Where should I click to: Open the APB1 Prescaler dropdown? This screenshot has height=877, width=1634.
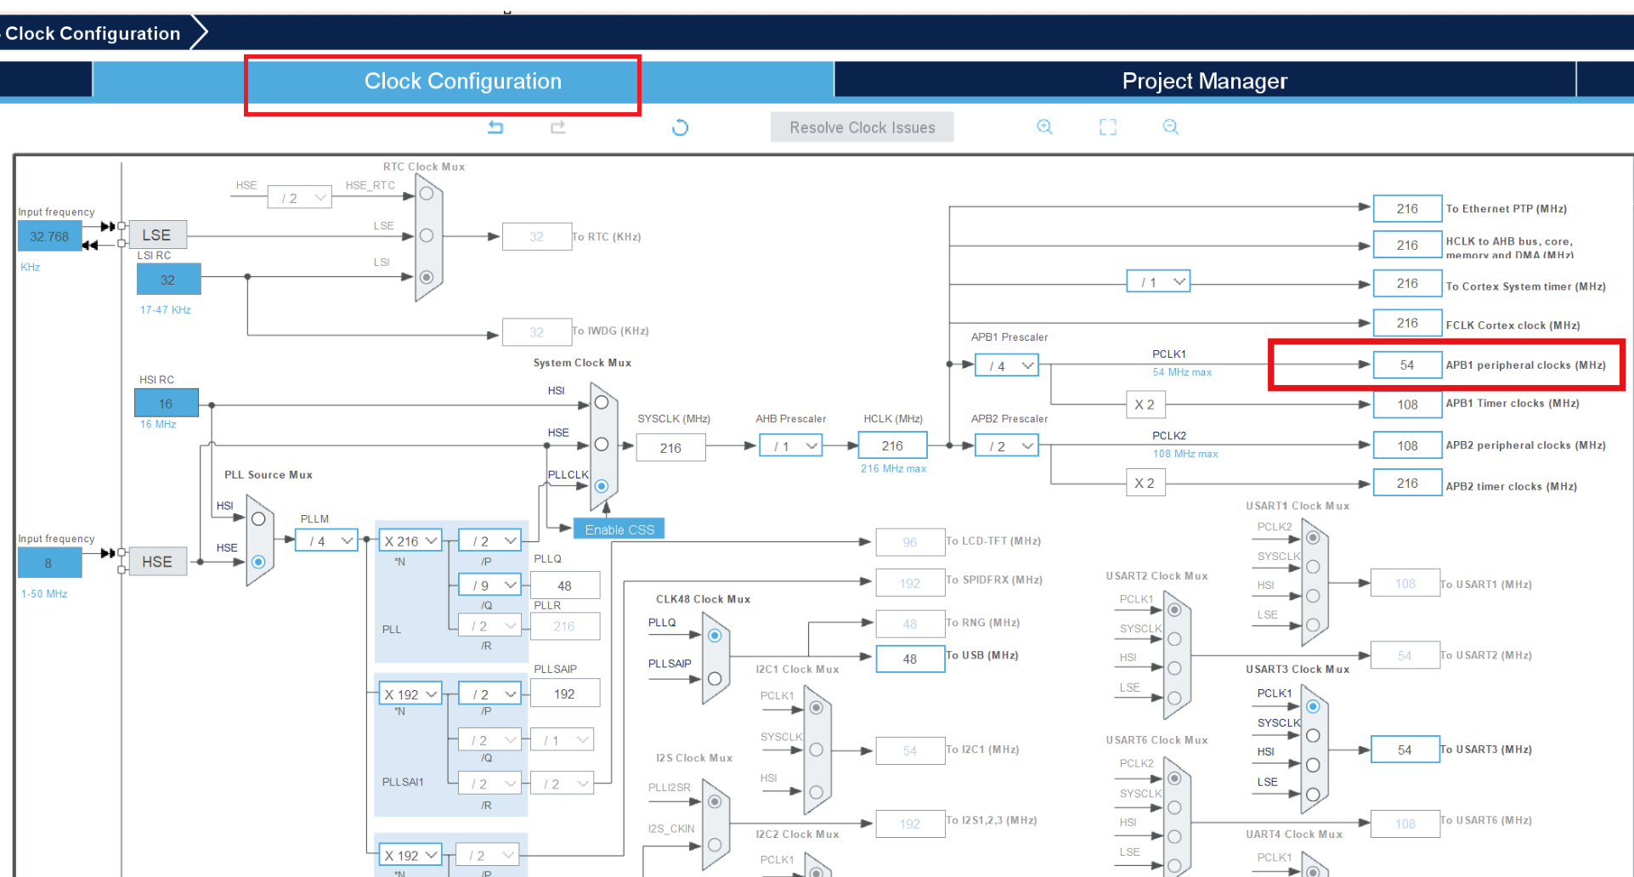(x=1006, y=365)
